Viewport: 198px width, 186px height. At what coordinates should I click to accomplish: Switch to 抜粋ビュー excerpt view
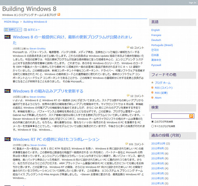click(13, 30)
